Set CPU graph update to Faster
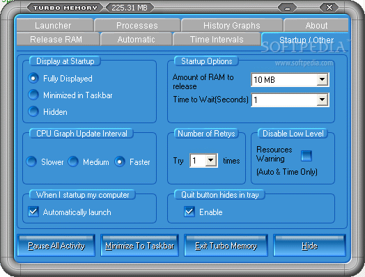Image resolution: width=365 pixels, height=277 pixels. pos(120,161)
